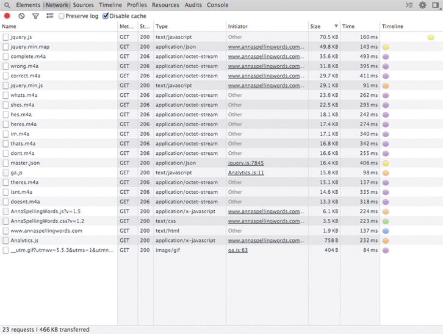Open DevTools settings gear
The image size is (443, 334).
[x=422, y=5]
